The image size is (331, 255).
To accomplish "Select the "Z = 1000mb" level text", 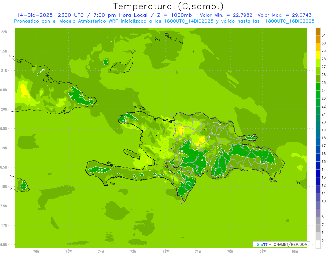I will (x=174, y=15).
